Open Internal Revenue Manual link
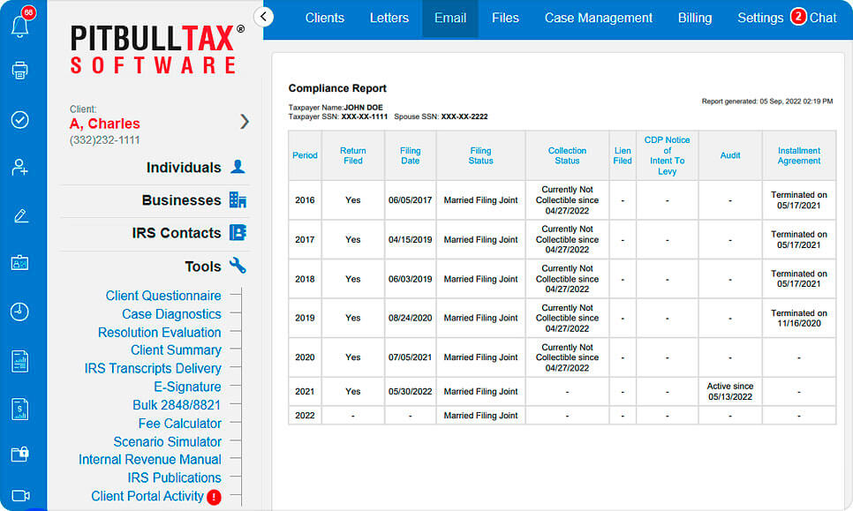Image resolution: width=853 pixels, height=511 pixels. [149, 460]
